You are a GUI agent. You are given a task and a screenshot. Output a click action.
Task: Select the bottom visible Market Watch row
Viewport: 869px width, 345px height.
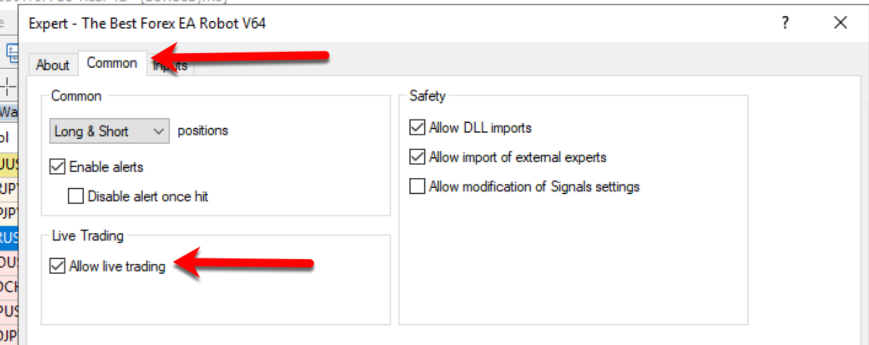[9, 335]
